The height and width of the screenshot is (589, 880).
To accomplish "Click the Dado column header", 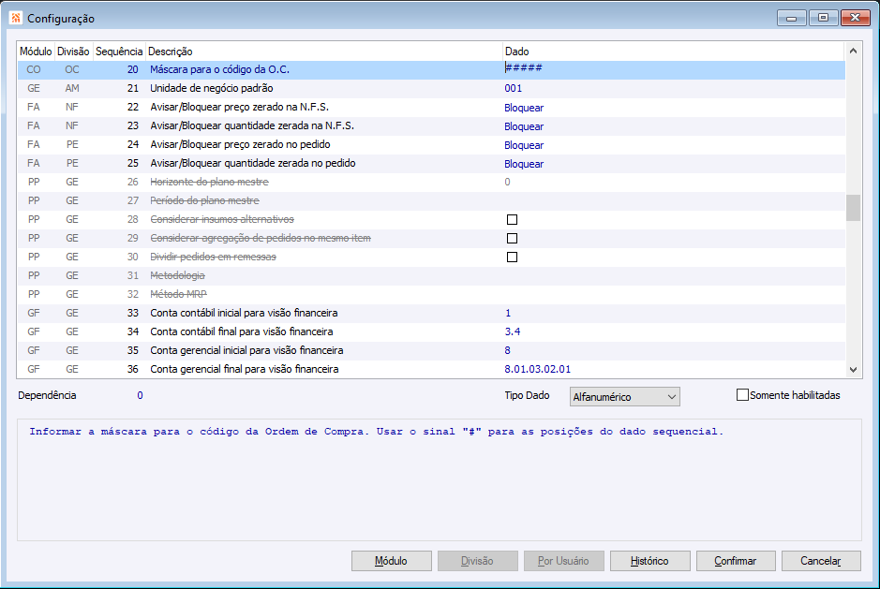I will click(674, 52).
